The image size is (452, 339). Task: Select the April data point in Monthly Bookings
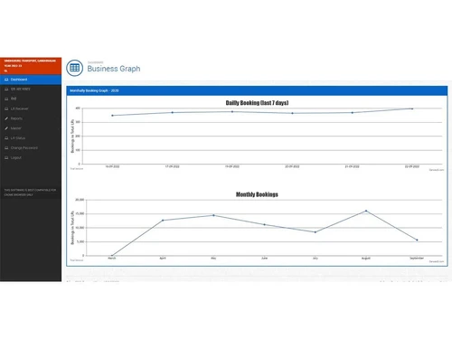(163, 221)
